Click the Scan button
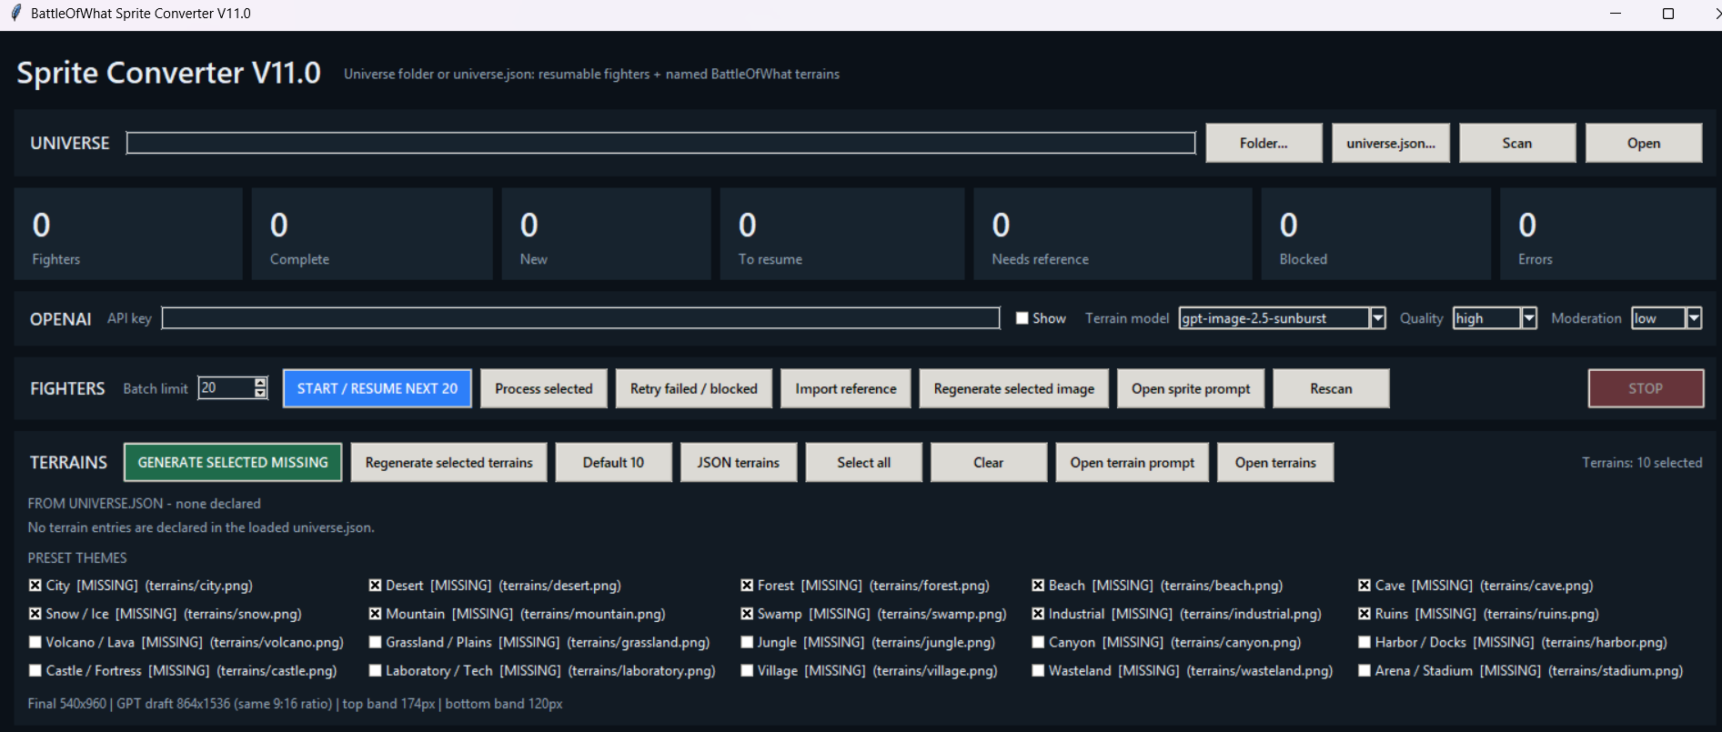 pyautogui.click(x=1517, y=143)
